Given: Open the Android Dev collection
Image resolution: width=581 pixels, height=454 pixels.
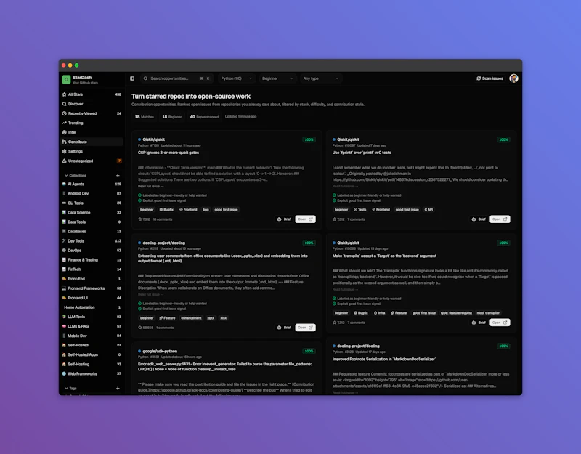Looking at the screenshot, I should [x=92, y=193].
